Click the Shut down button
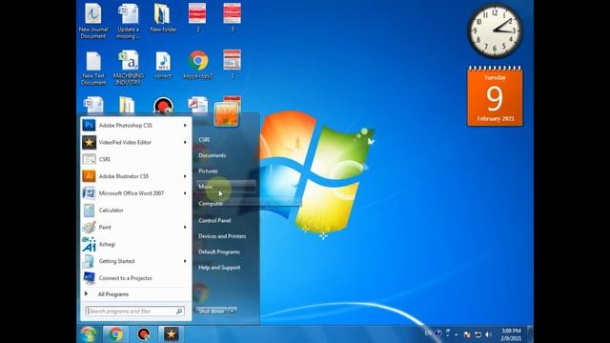Viewport: 610px width, 343px height. [212, 312]
